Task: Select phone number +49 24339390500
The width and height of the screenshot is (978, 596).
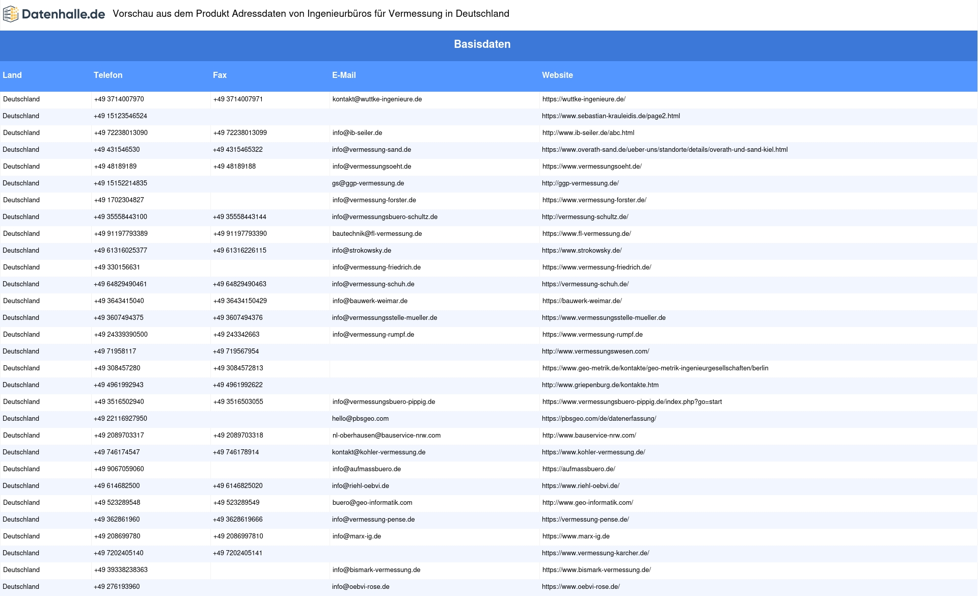Action: click(x=121, y=335)
